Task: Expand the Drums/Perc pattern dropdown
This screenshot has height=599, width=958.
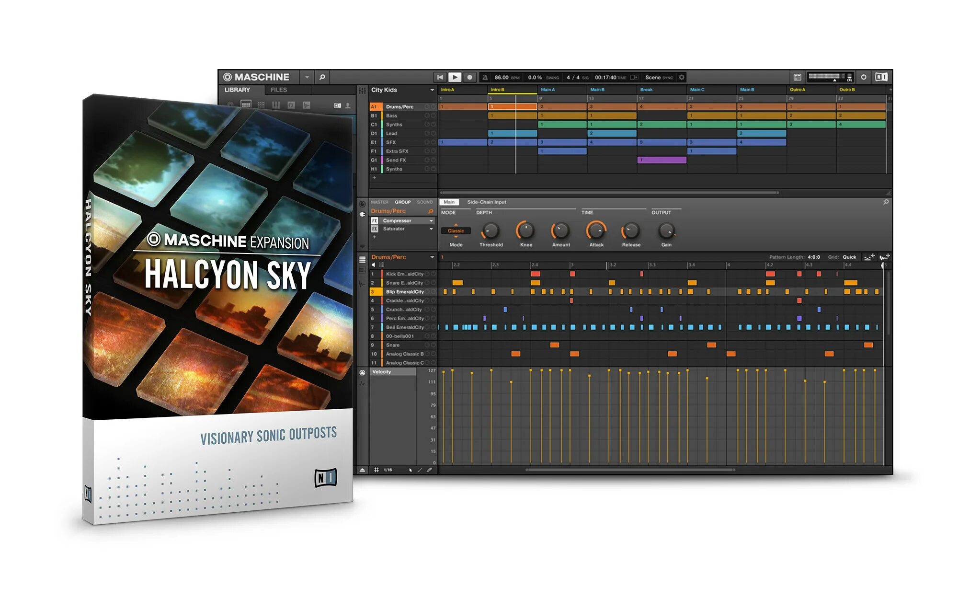Action: pos(432,257)
